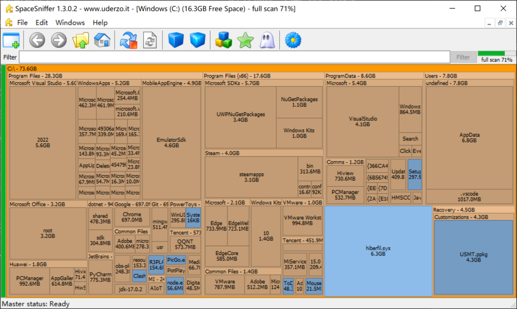Click the blue flower donate icon
The width and height of the screenshot is (517, 309).
(293, 40)
